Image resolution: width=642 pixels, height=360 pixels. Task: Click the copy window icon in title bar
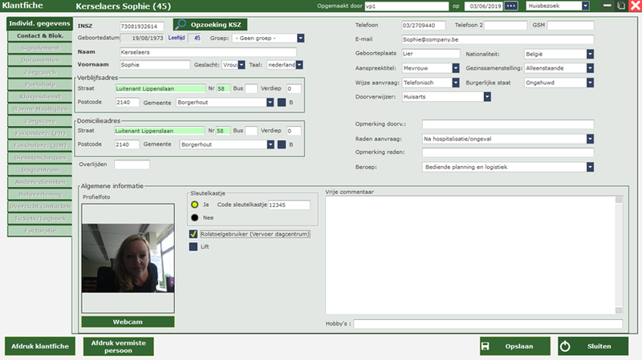pos(622,6)
